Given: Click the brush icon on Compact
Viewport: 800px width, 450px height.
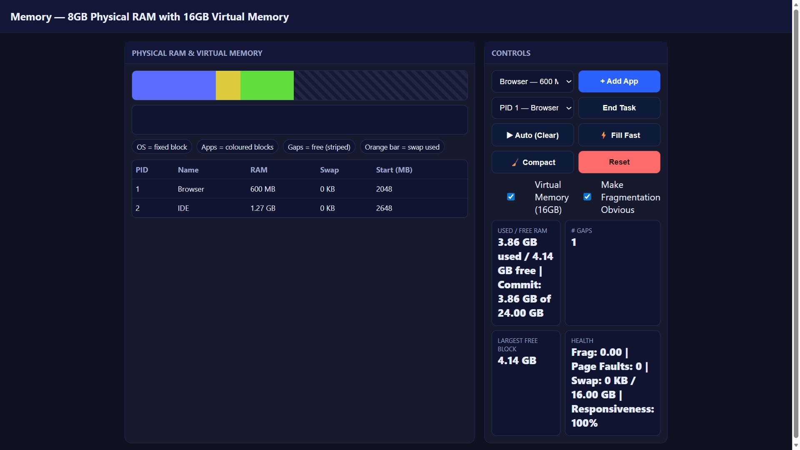Looking at the screenshot, I should pos(515,162).
